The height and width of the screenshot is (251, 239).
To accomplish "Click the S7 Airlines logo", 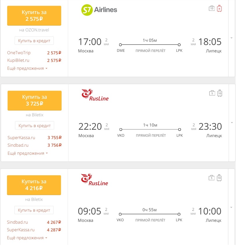I will coord(99,10).
